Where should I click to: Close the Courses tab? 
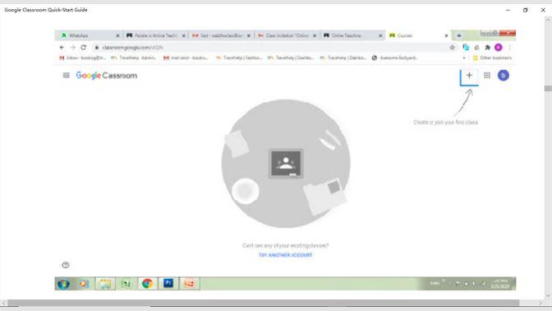(446, 35)
